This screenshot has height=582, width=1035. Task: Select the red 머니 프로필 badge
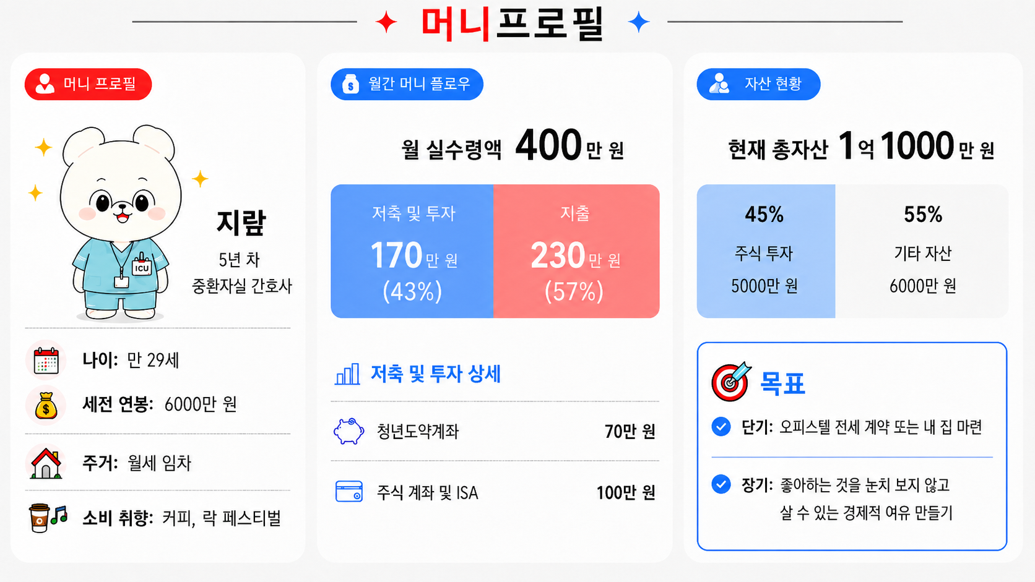[88, 84]
